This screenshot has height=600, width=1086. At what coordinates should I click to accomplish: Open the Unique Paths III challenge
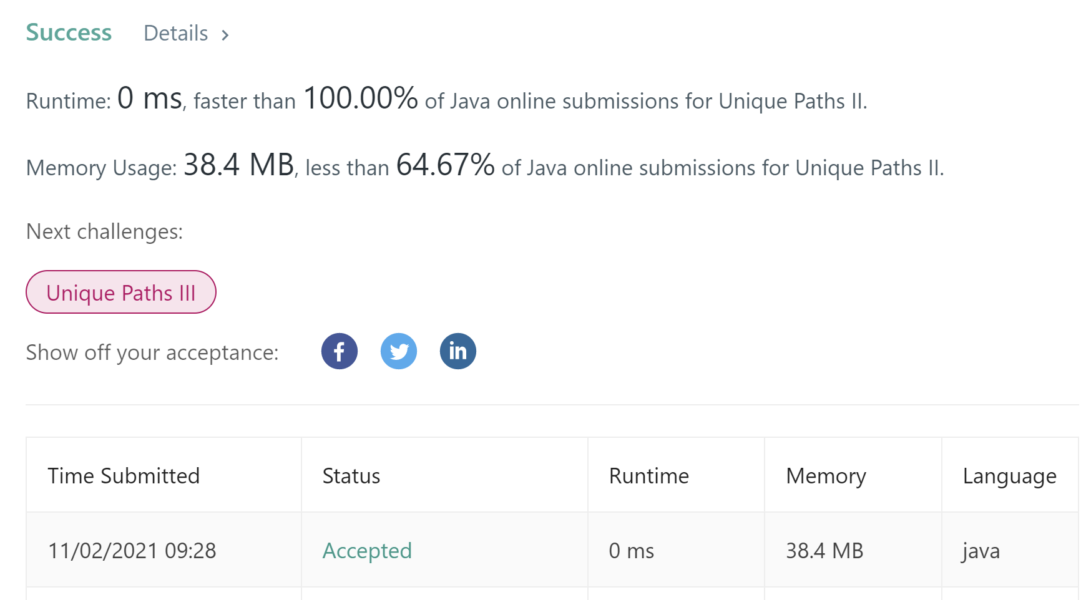[121, 293]
